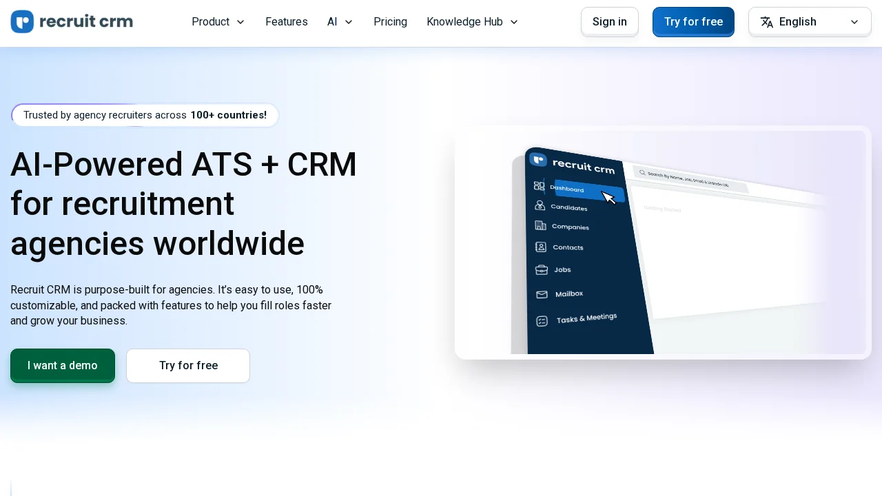Select the Tasks & Meetings checklist icon
The height and width of the screenshot is (496, 882).
pos(542,320)
